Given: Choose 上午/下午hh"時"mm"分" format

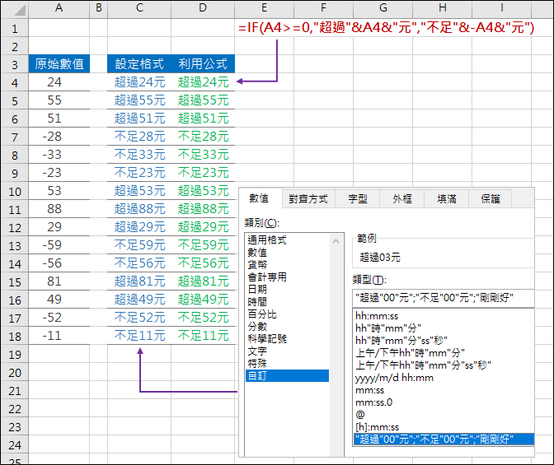Looking at the screenshot, I should tap(444, 353).
